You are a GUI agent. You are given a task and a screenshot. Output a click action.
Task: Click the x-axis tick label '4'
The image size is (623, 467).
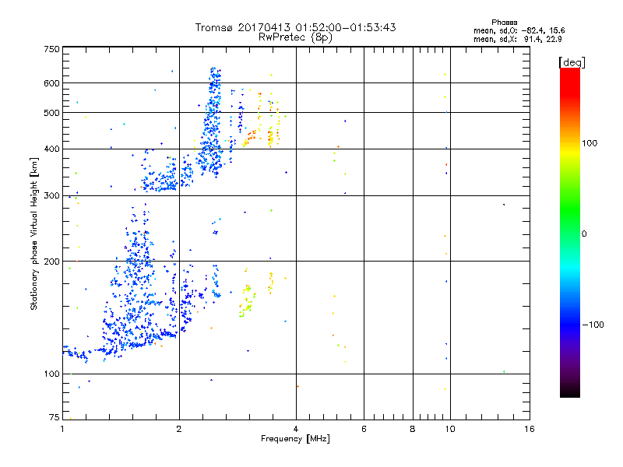pos(296,429)
